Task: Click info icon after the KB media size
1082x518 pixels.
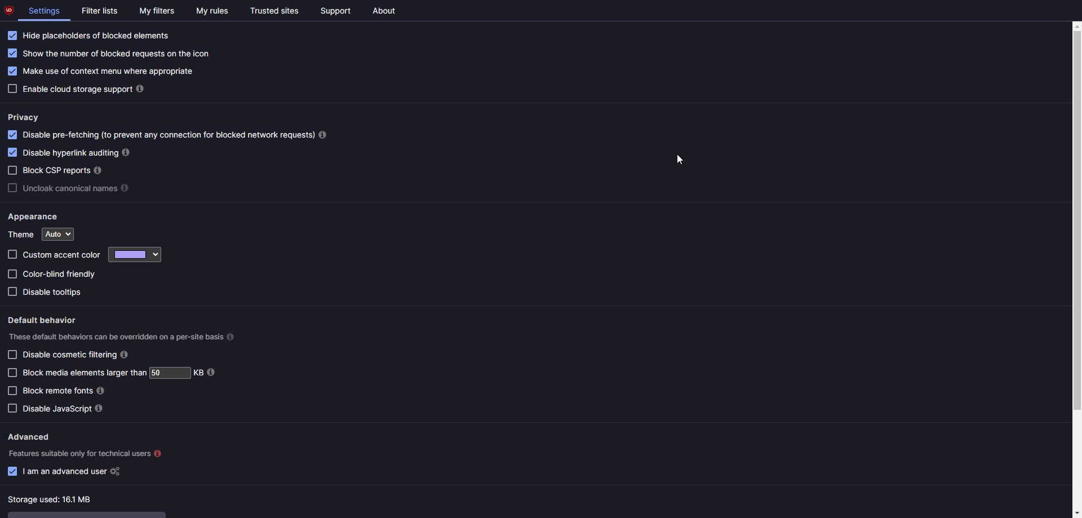Action: (x=211, y=372)
